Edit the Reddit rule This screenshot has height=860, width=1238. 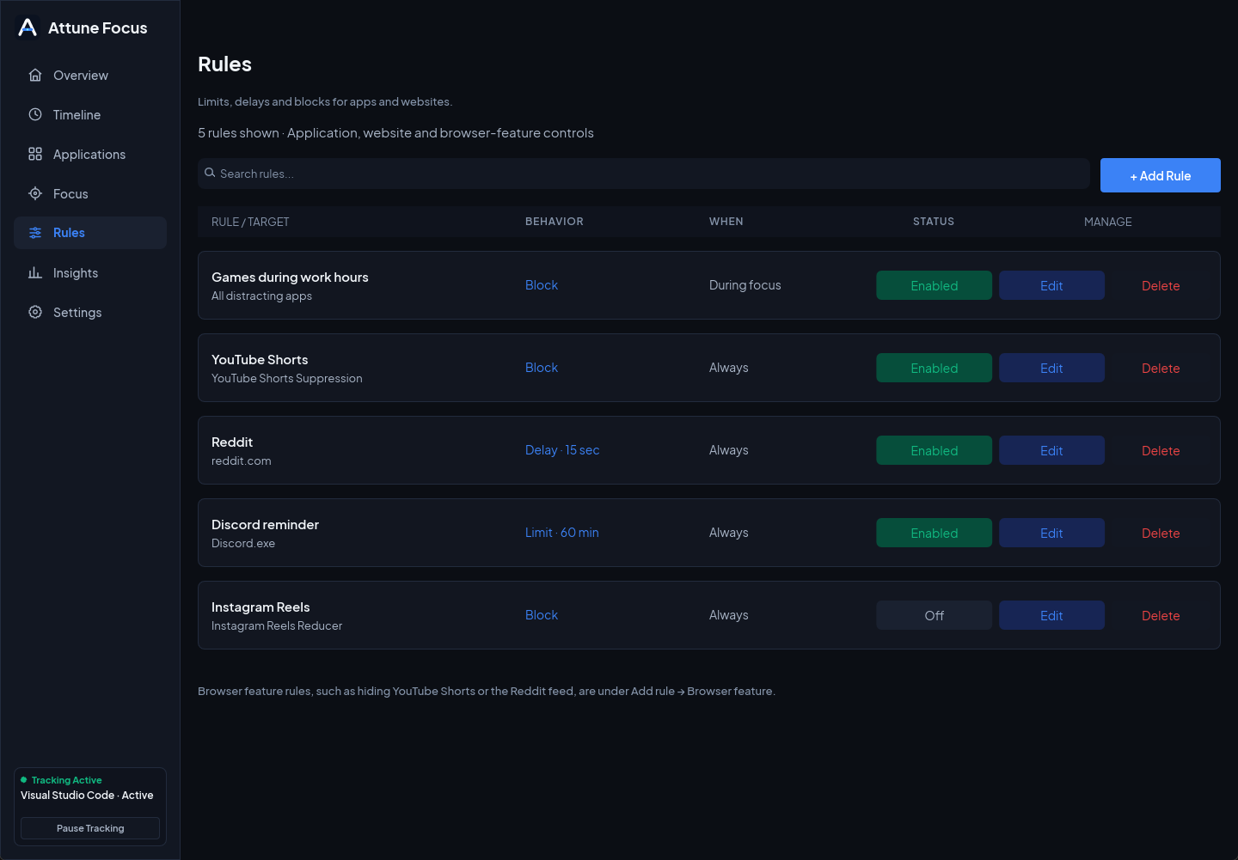coord(1051,450)
